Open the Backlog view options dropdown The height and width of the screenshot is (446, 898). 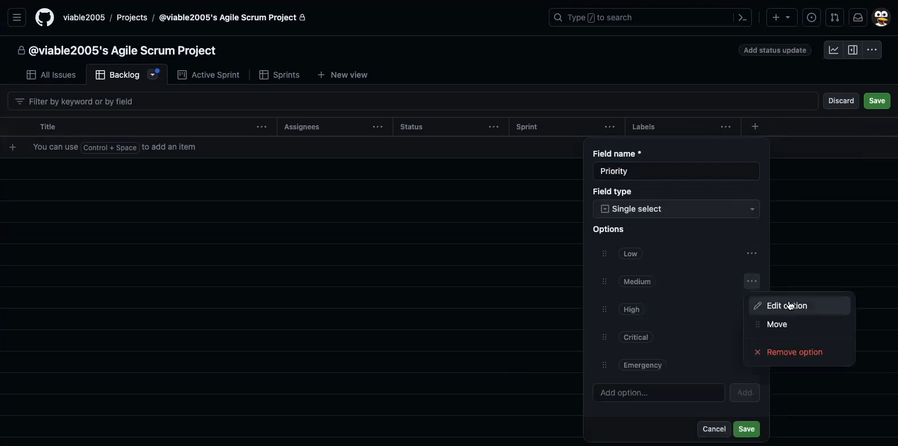(153, 75)
